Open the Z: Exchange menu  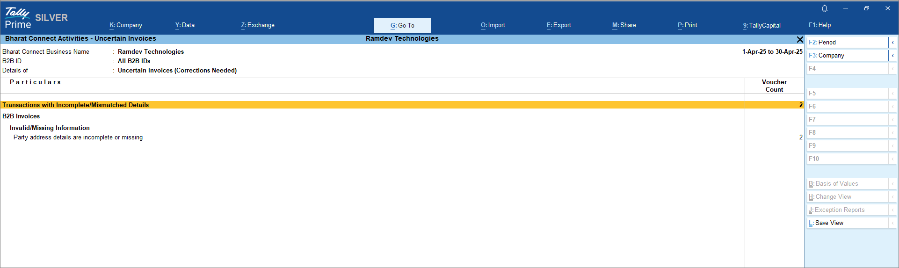(x=258, y=25)
